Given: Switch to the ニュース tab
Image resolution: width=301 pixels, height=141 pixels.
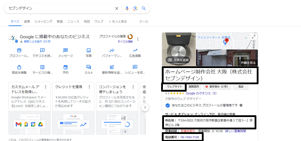Looking at the screenshot, I should [x=73, y=22].
